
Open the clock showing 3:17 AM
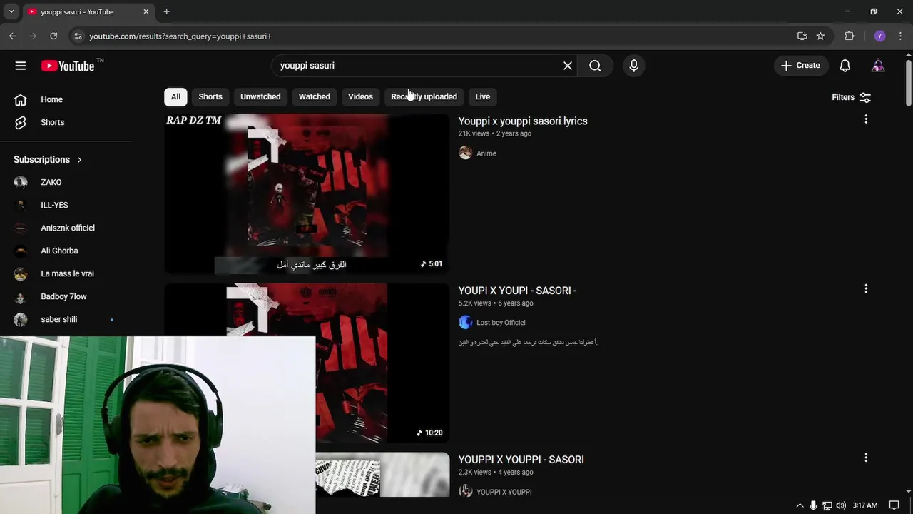(x=865, y=505)
